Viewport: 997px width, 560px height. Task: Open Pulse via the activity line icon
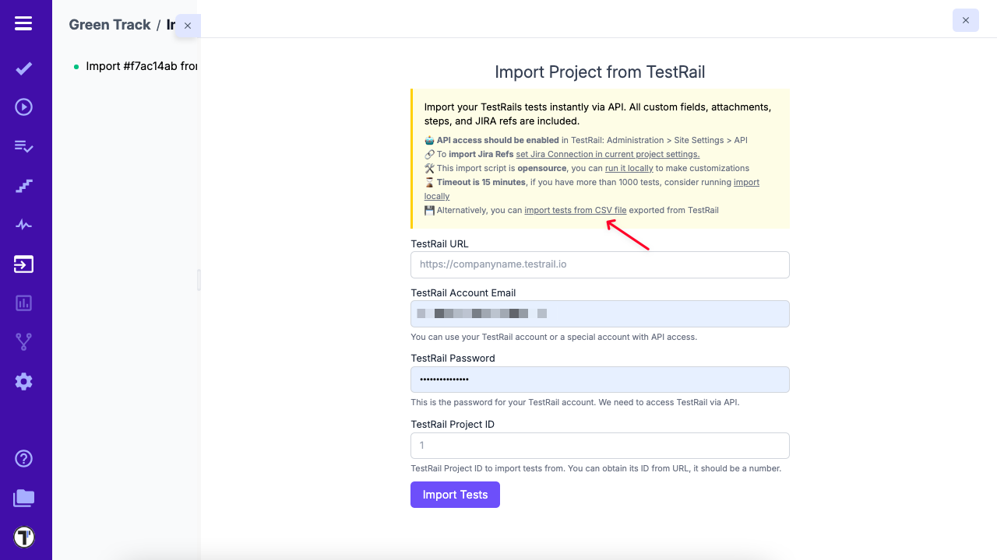coord(23,225)
